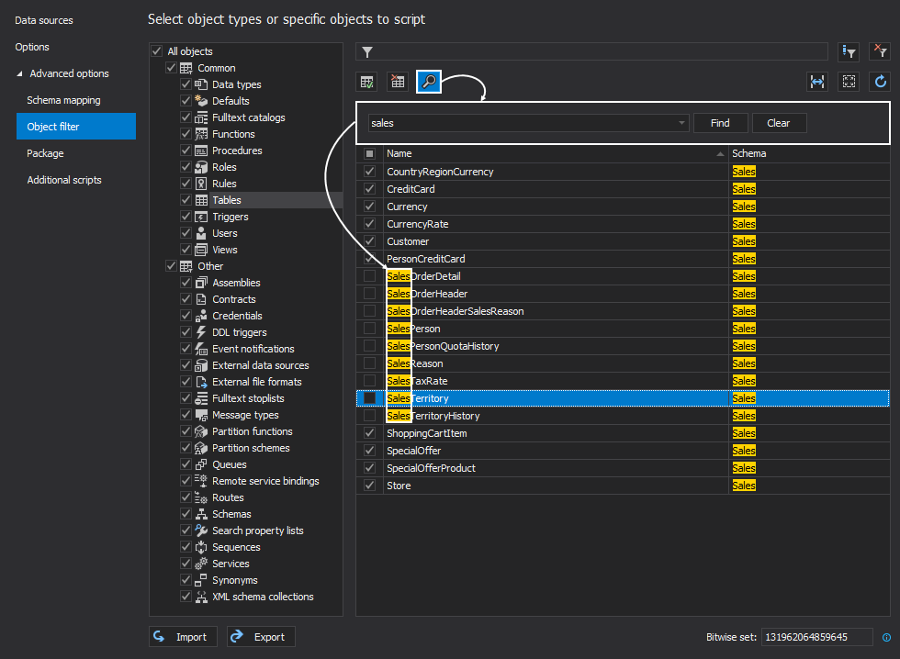Click the uncheck all tables icon

point(398,82)
